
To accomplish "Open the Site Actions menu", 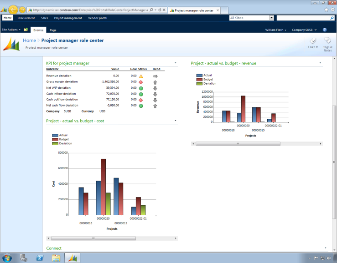I will [11, 30].
